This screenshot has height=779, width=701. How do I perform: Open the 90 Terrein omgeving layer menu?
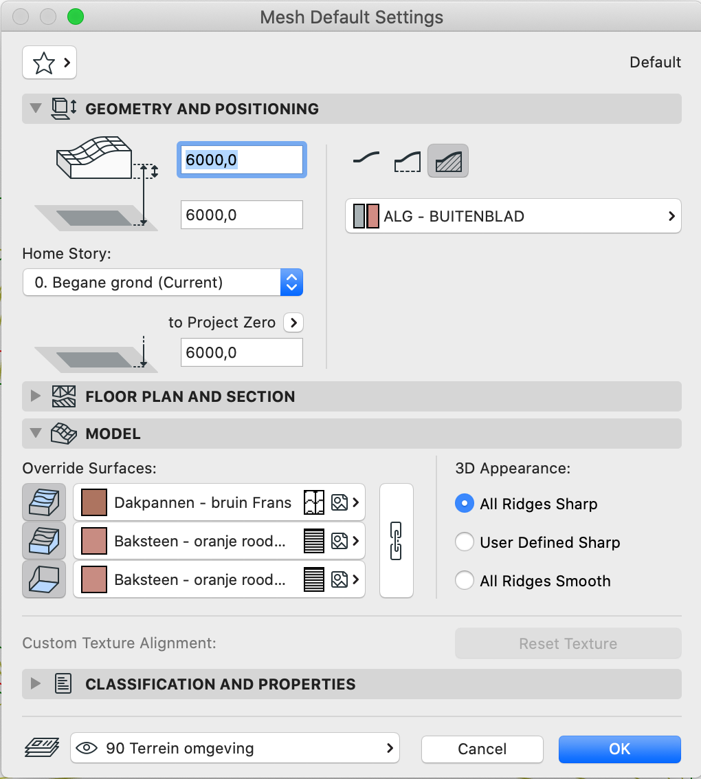coord(234,748)
